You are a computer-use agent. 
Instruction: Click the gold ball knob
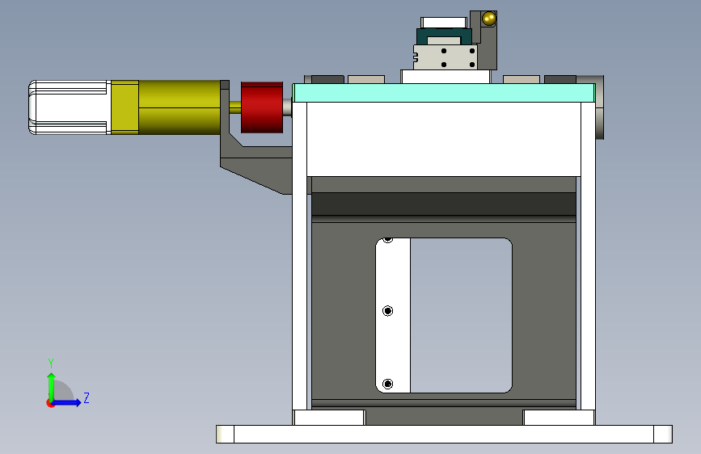[488, 19]
